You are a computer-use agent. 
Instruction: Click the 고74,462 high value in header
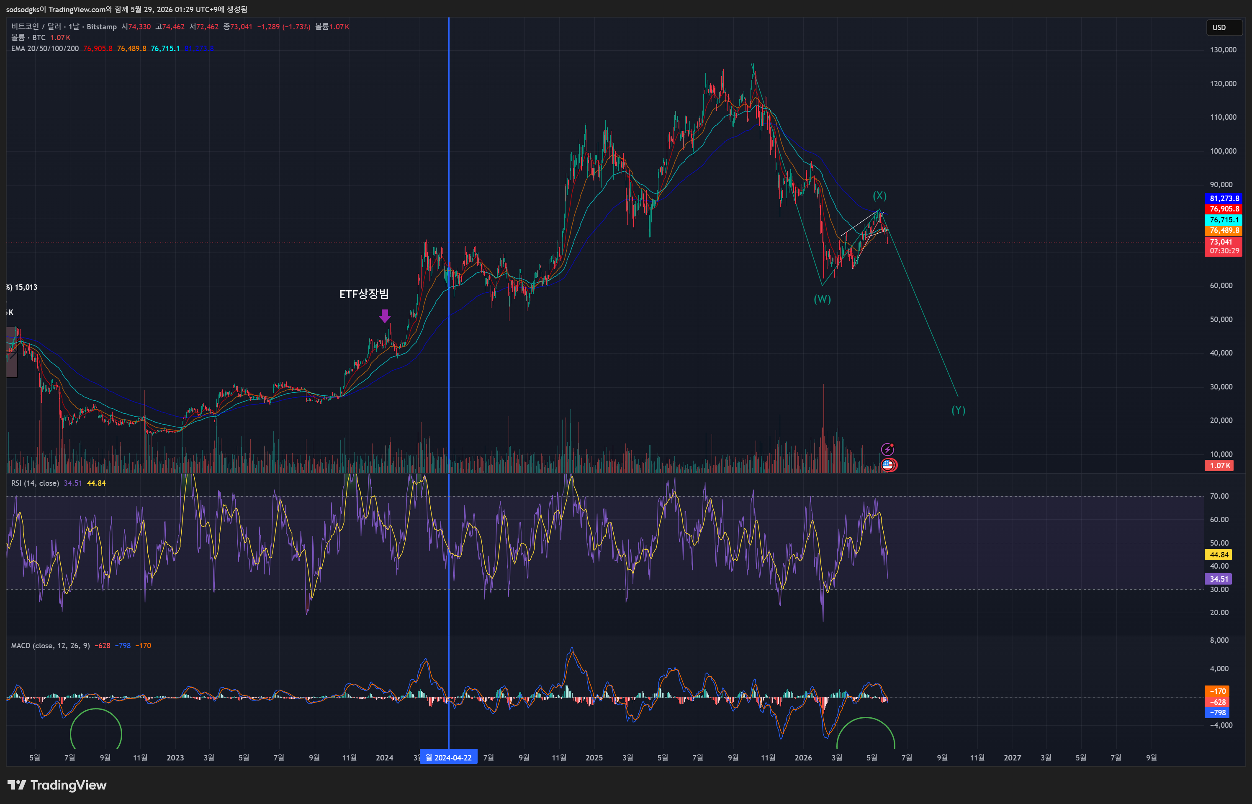[170, 27]
